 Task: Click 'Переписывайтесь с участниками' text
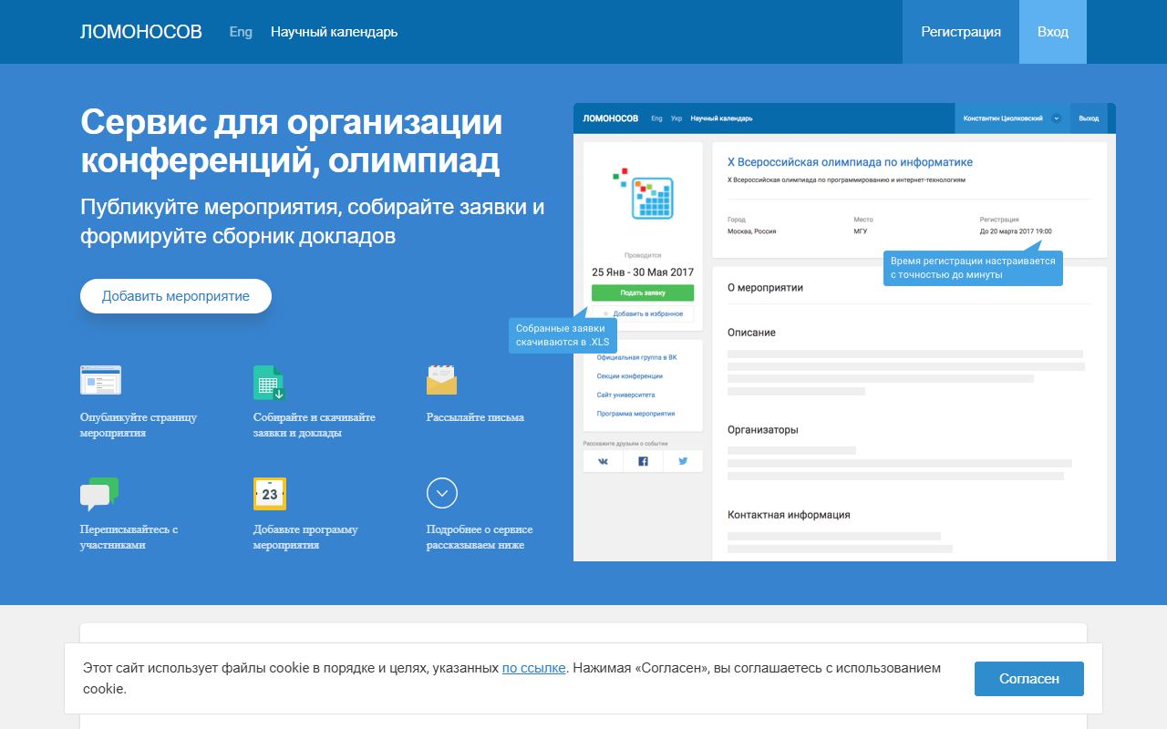[x=129, y=537]
